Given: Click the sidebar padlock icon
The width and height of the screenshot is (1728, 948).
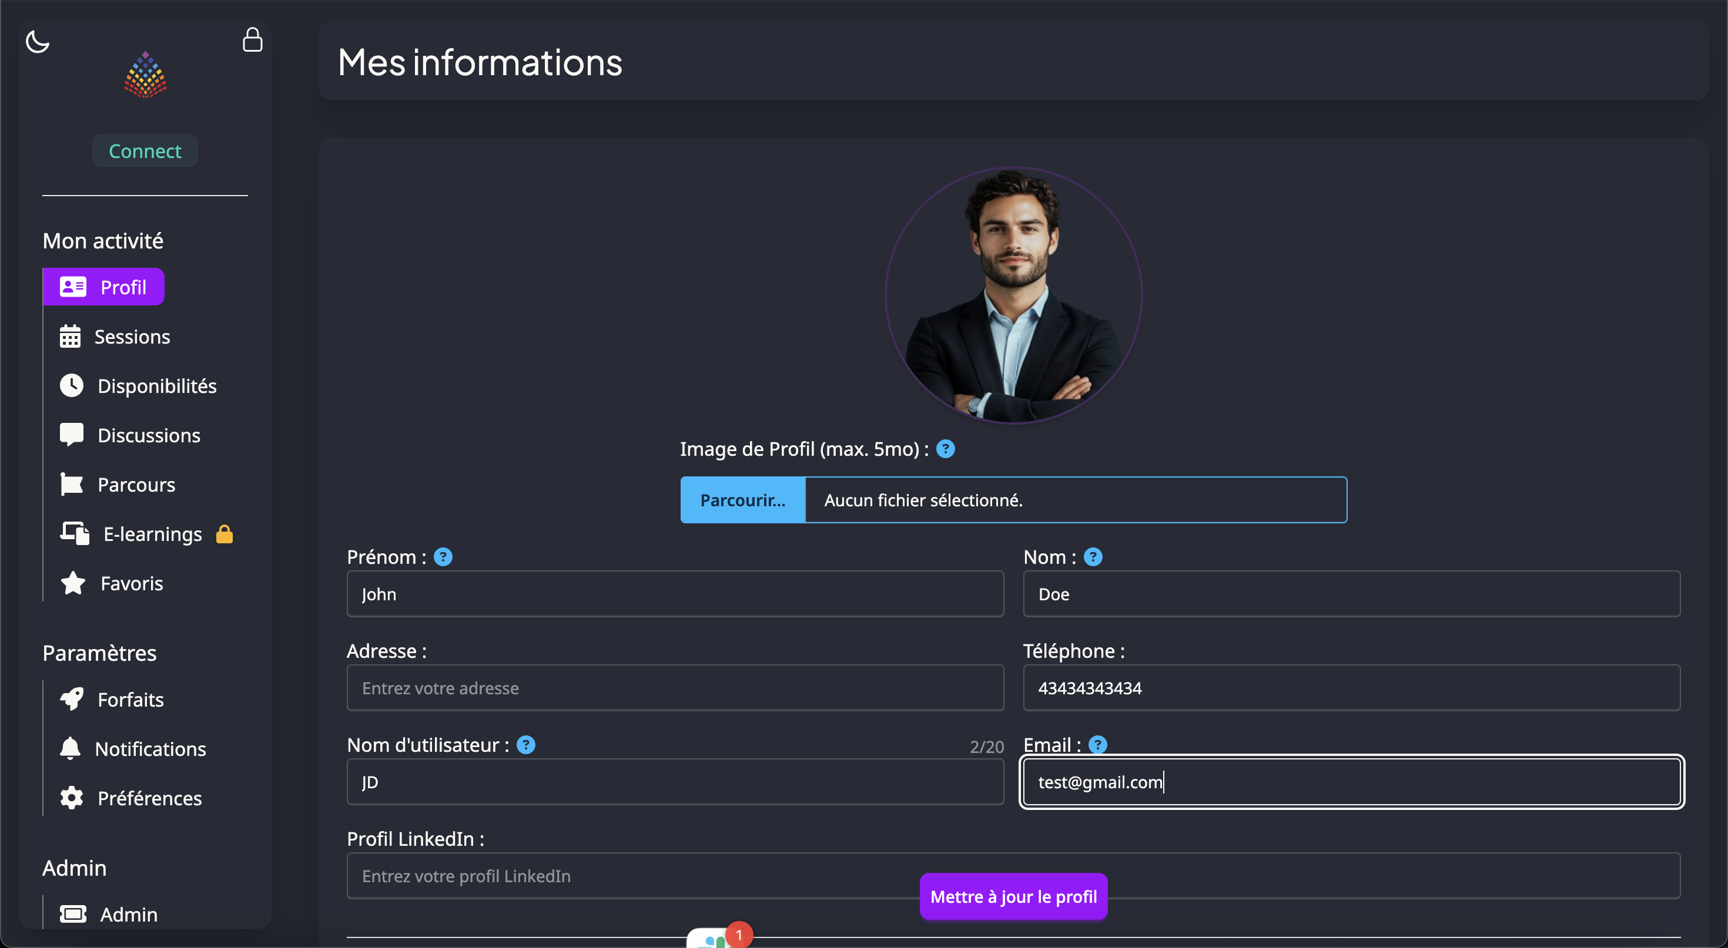Looking at the screenshot, I should click(252, 39).
